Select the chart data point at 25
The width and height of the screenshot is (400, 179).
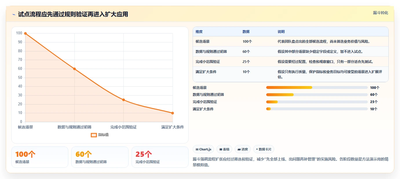[x=123, y=100]
